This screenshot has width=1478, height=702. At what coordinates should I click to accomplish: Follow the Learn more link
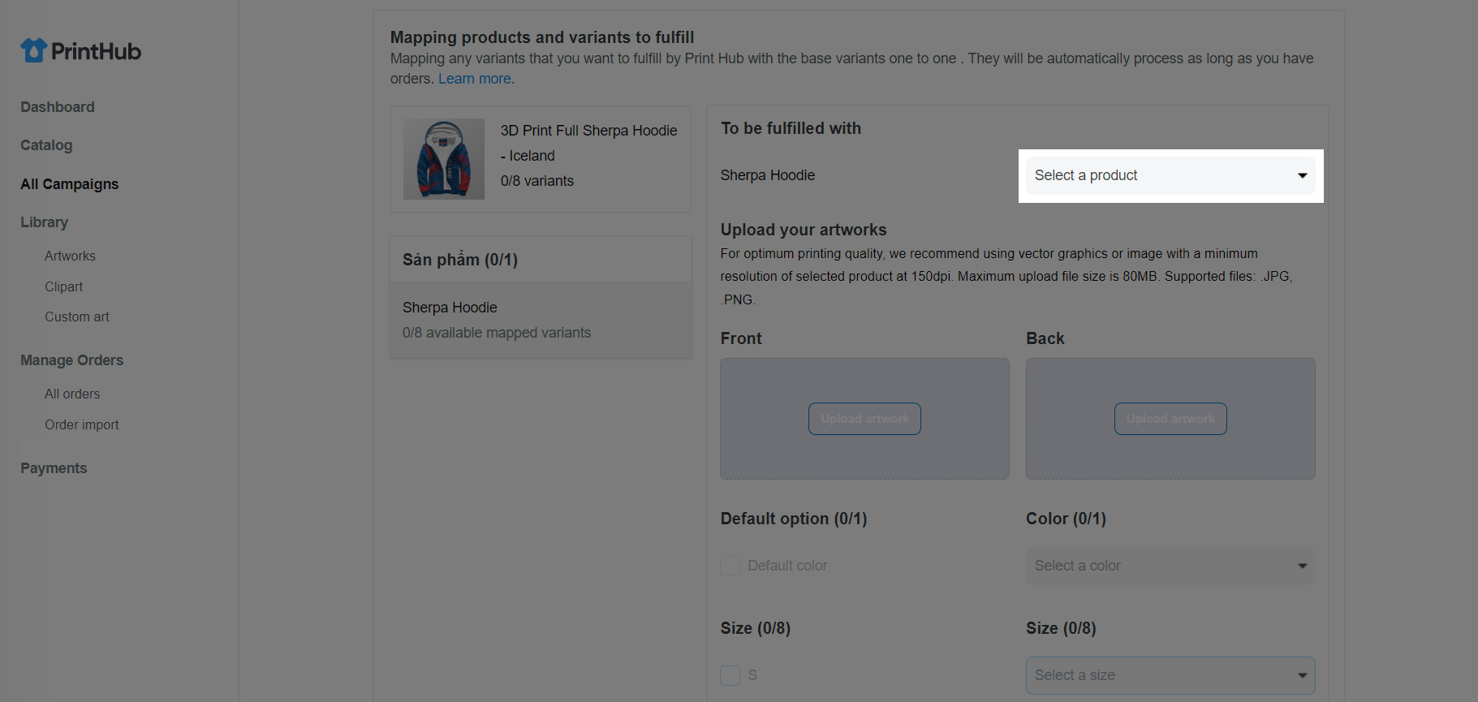coord(475,79)
